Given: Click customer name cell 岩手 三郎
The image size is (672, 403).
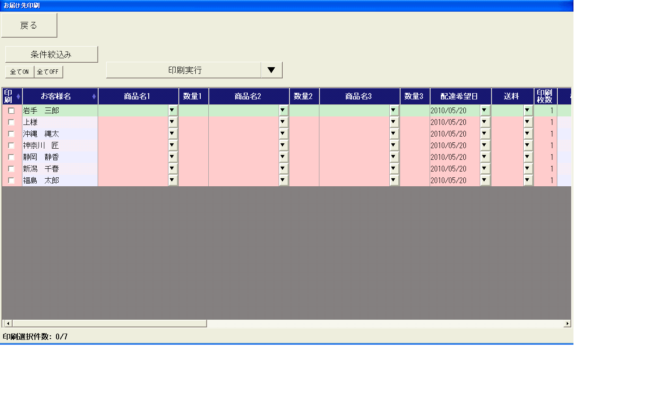Looking at the screenshot, I should click(x=60, y=111).
